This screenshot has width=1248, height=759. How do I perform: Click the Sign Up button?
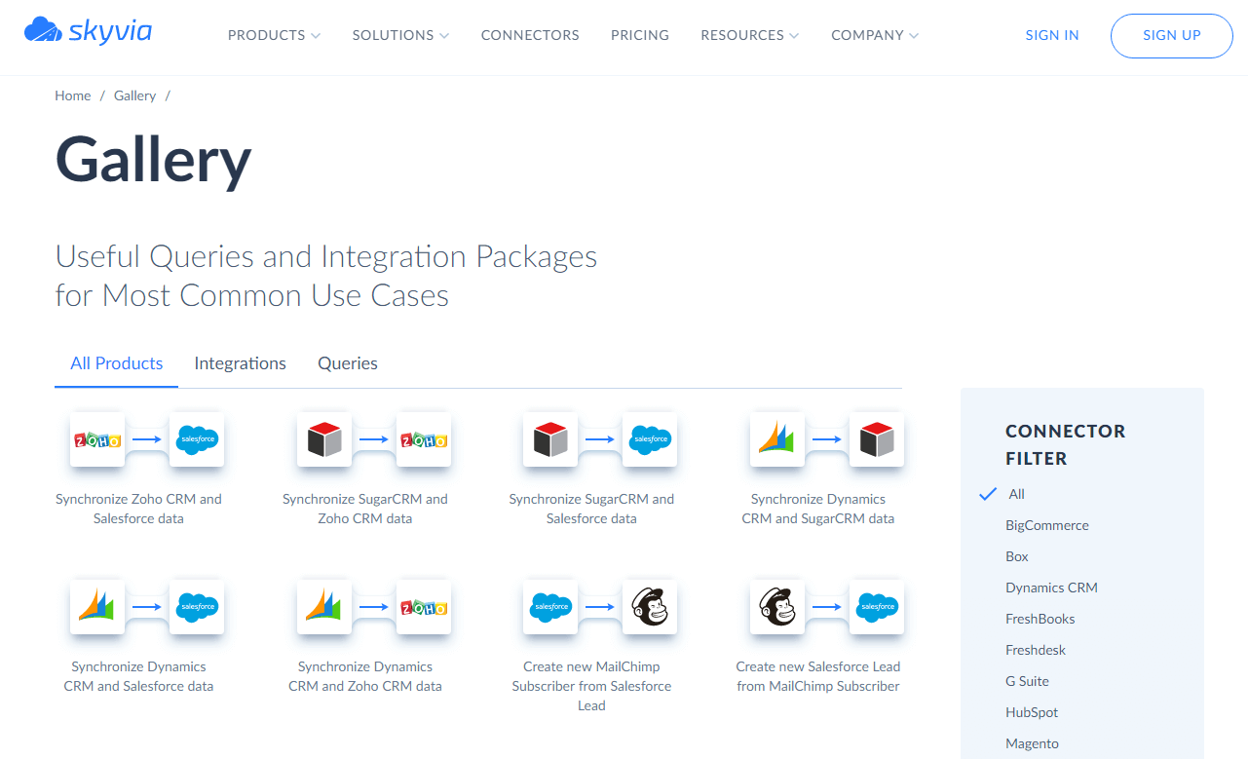coord(1172,36)
